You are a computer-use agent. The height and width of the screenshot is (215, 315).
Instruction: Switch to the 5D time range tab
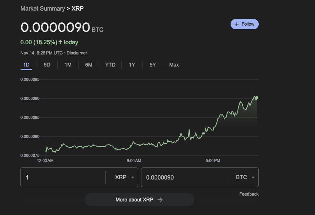[x=47, y=65]
